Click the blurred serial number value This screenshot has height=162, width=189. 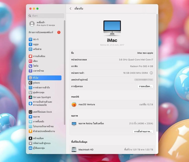tap(144, 80)
